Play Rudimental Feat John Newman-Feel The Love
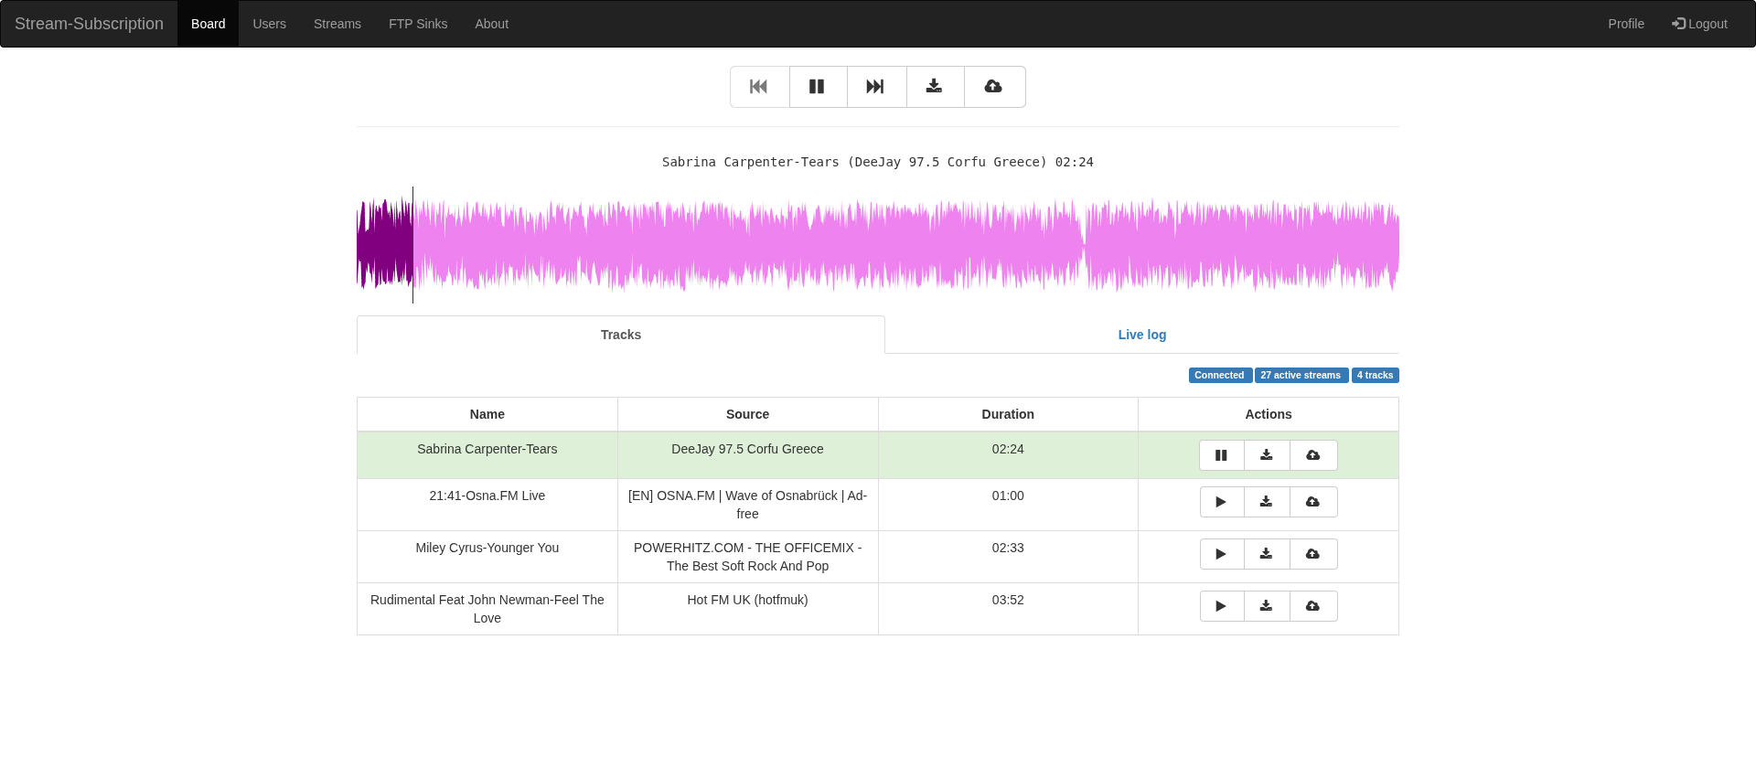Viewport: 1756px width, 778px height. tap(1222, 606)
